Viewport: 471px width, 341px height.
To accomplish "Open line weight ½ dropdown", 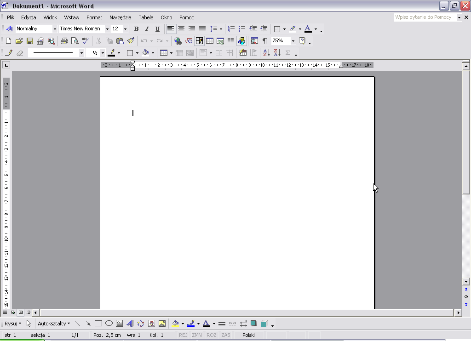I will pos(103,53).
